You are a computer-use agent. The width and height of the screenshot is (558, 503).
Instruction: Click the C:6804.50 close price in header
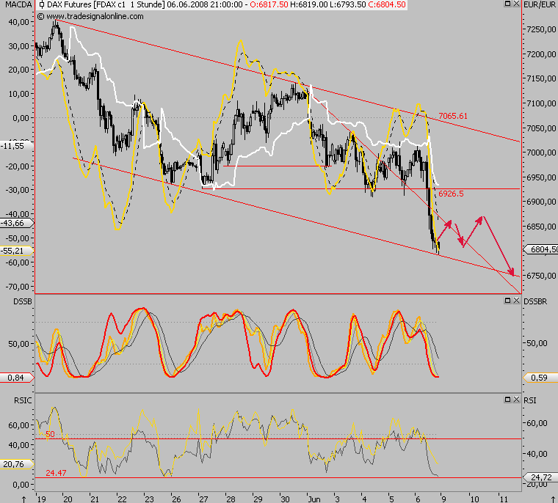coord(387,4)
